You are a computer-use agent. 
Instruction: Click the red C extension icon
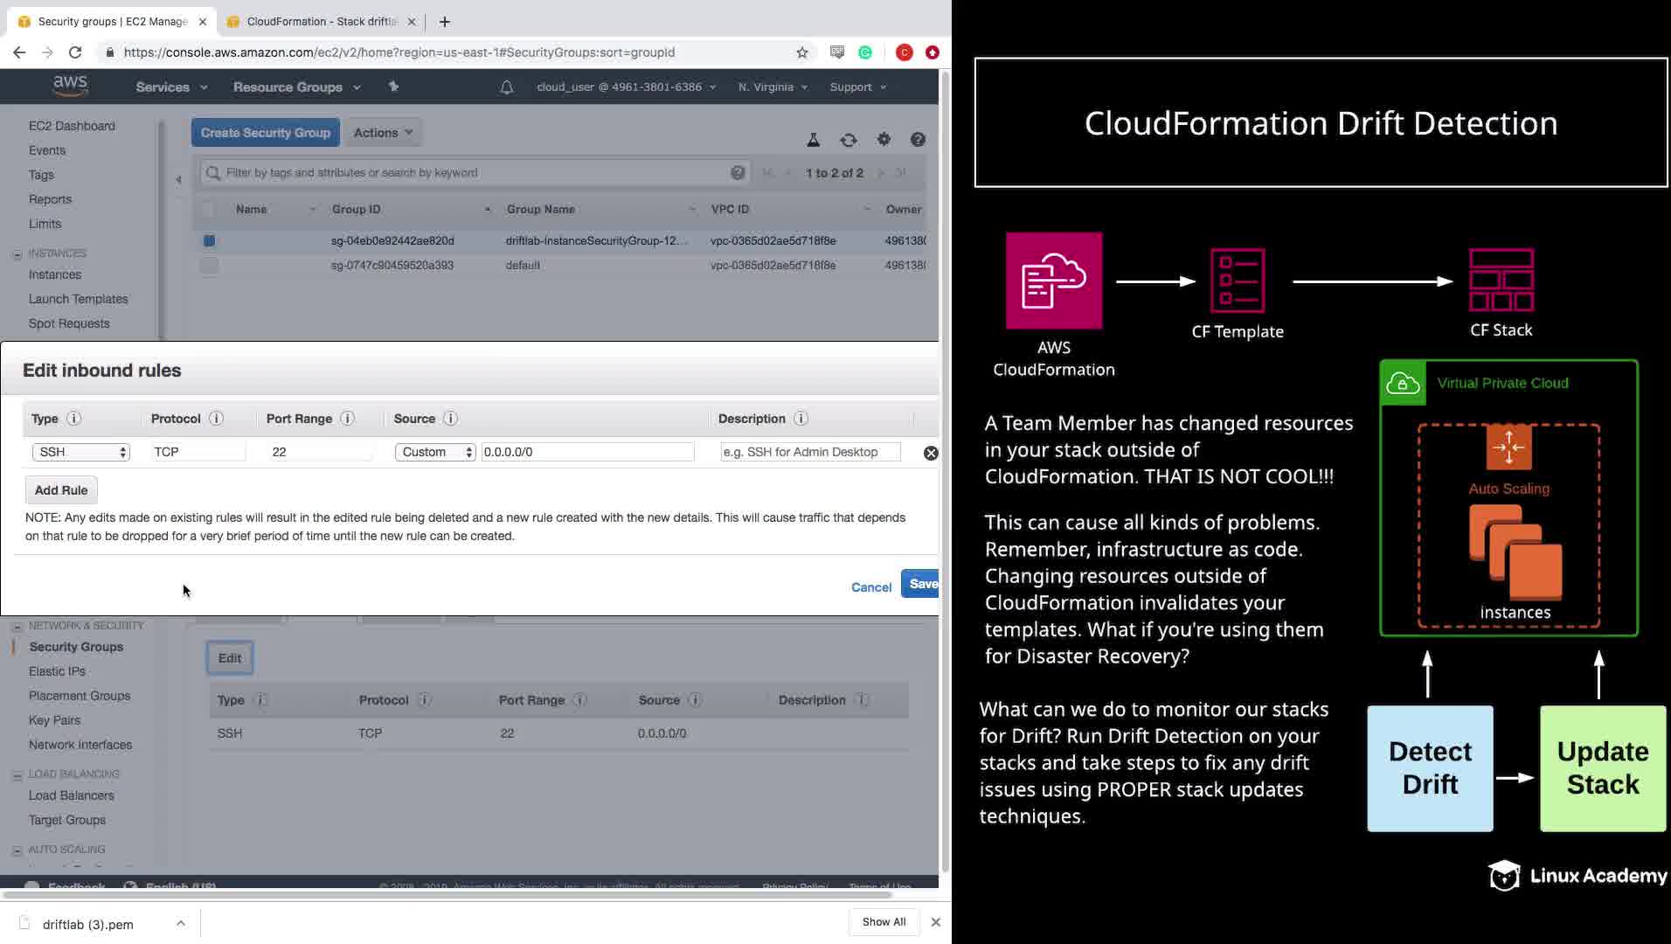905,52
